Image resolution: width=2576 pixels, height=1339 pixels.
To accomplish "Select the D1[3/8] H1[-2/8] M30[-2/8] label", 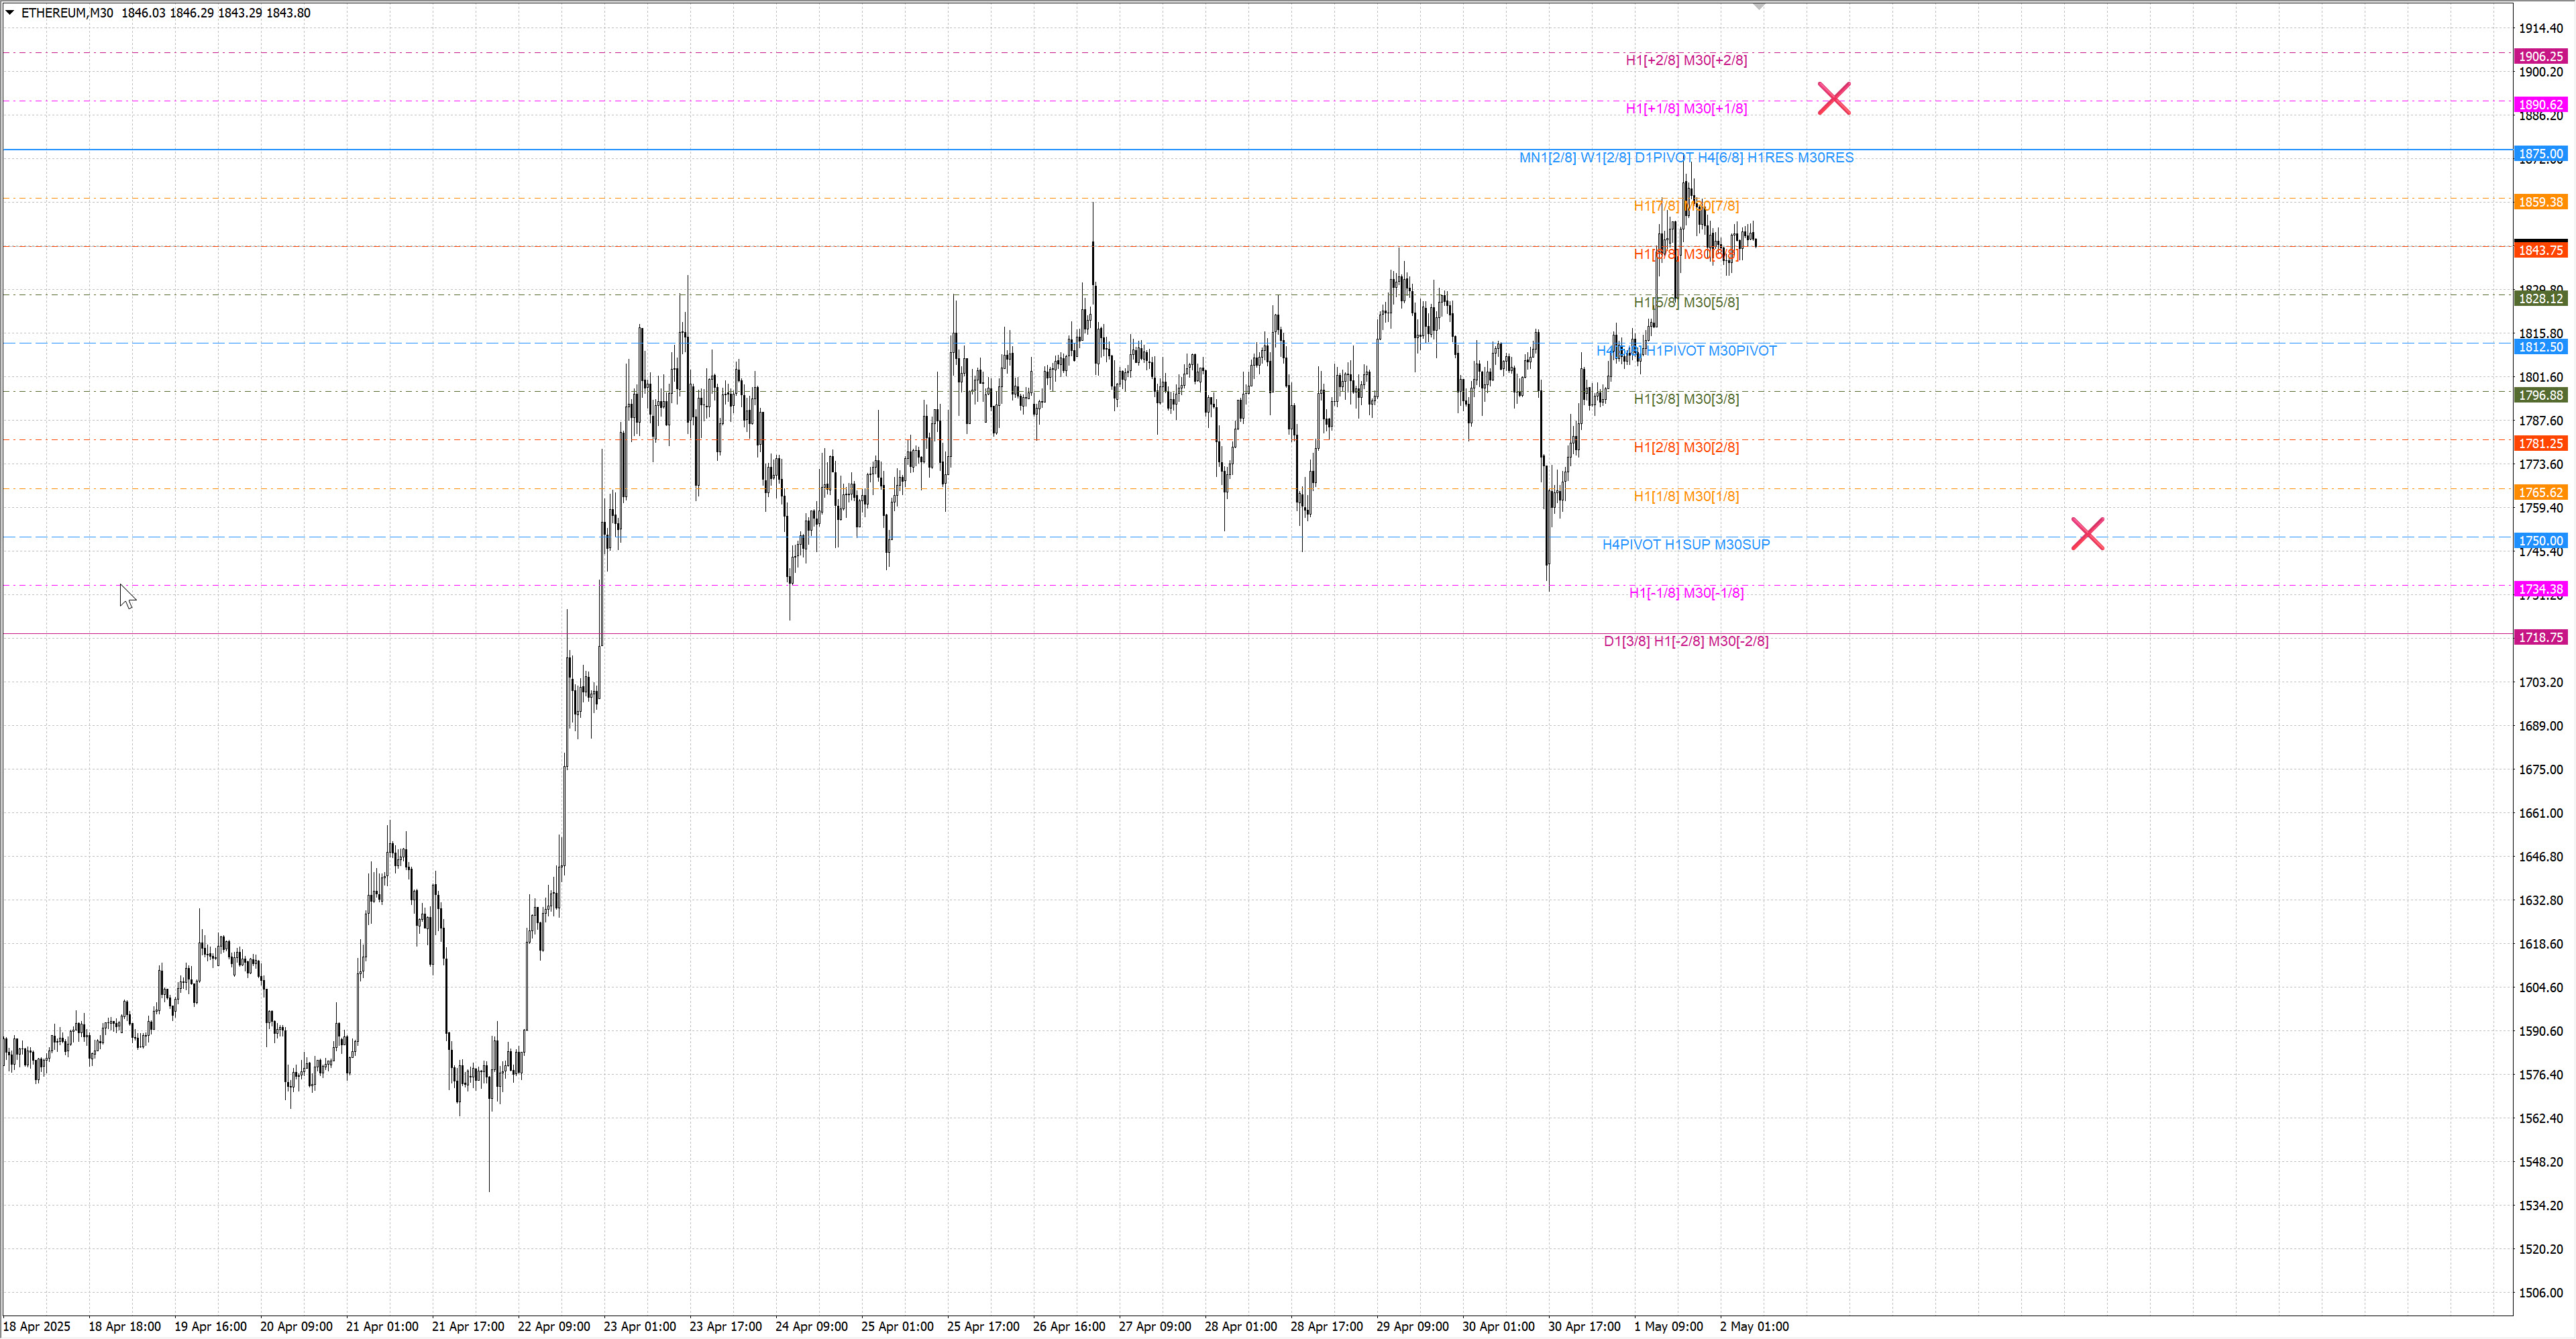I will (x=1686, y=641).
